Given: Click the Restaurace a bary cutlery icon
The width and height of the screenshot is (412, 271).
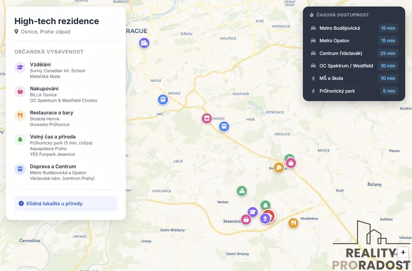Looking at the screenshot, I should click(x=20, y=116).
